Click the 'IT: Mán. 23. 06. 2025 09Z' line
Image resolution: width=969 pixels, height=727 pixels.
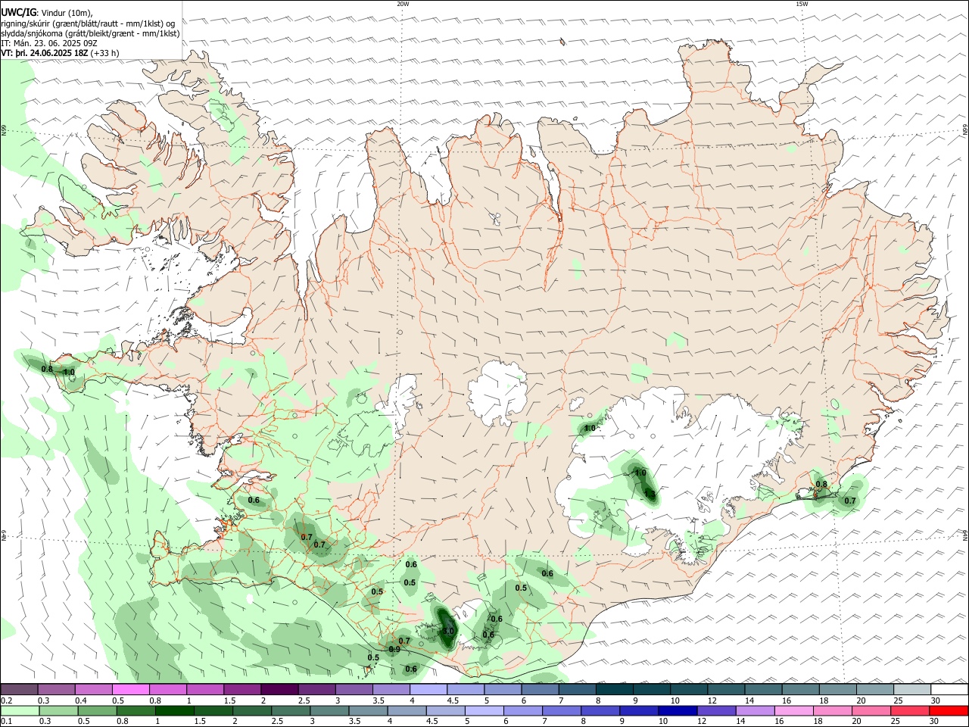coord(49,43)
